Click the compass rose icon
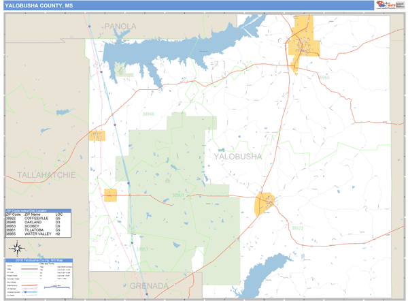The image size is (408, 301). coord(16,249)
